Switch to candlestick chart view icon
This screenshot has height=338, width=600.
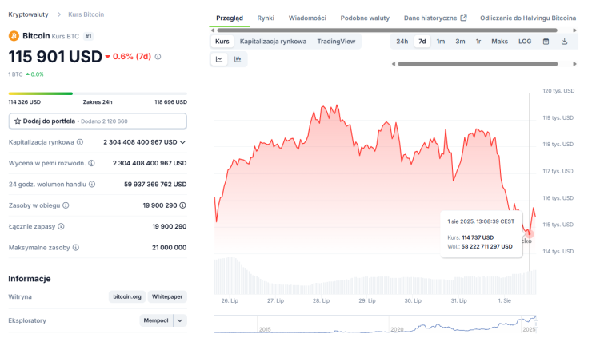coord(238,59)
